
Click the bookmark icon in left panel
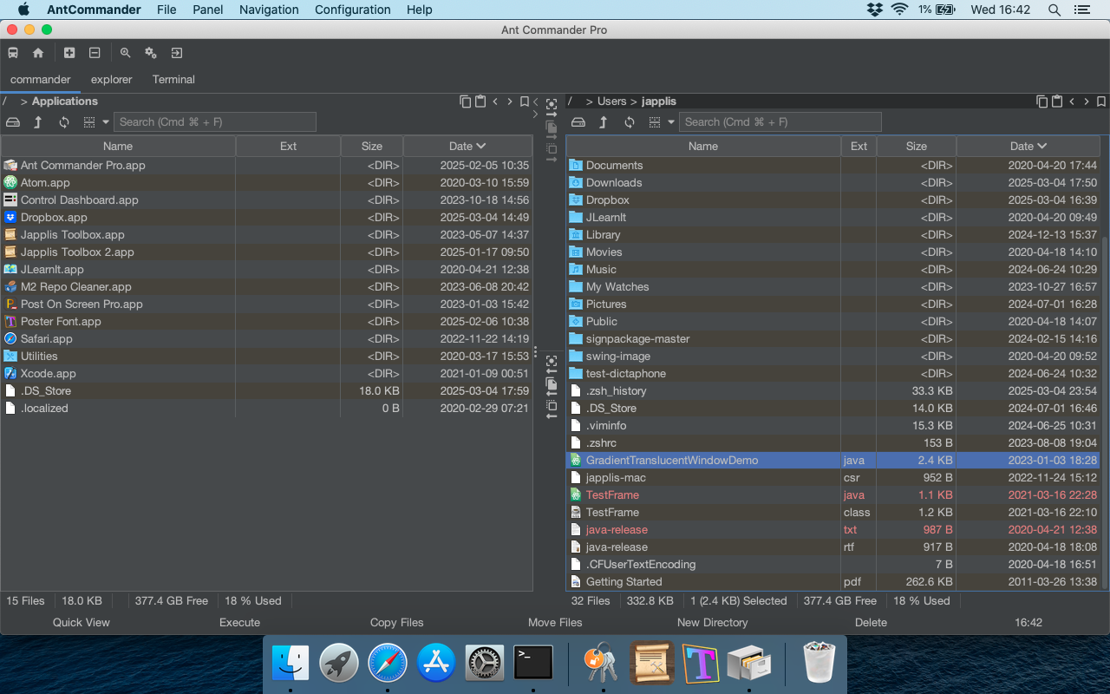click(525, 101)
